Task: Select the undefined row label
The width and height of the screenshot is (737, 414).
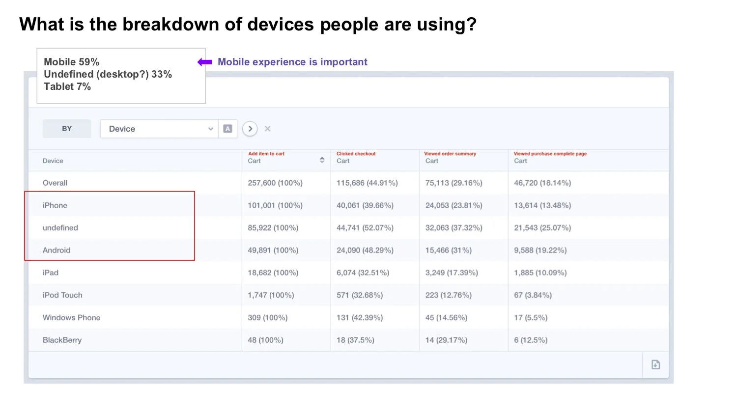Action: click(x=60, y=228)
